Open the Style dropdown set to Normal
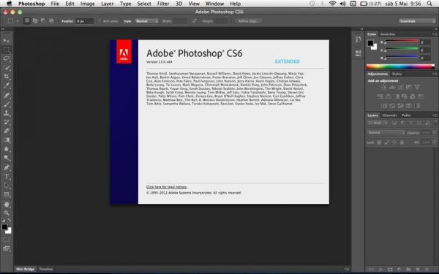439x274 pixels. coord(146,21)
